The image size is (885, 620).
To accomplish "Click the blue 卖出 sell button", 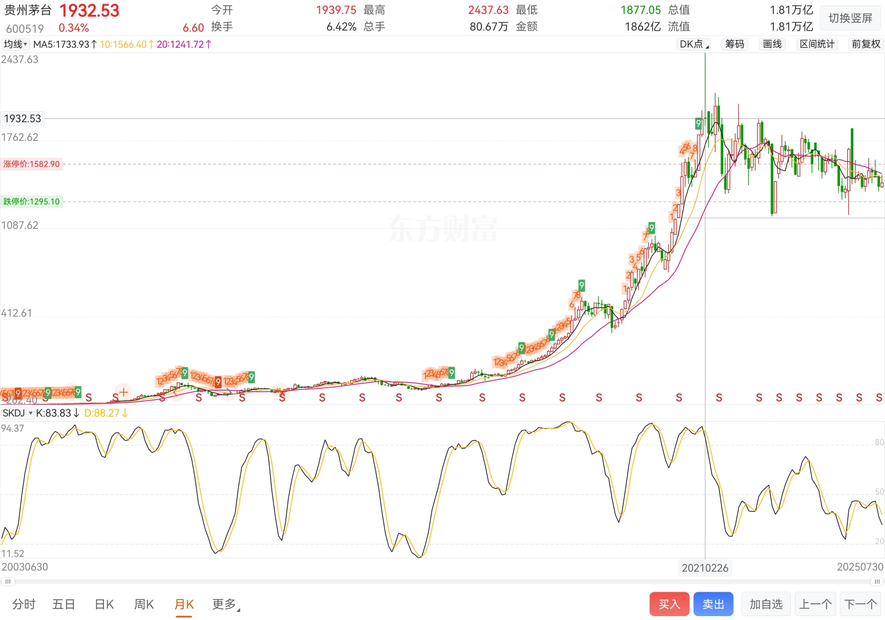I will click(x=713, y=604).
